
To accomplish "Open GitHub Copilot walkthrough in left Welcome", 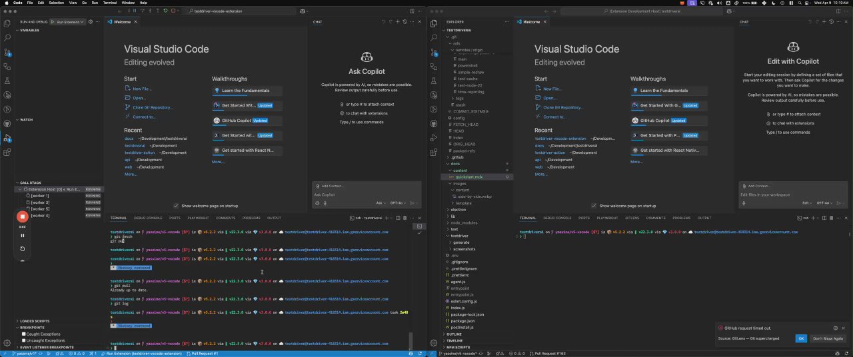I will click(247, 121).
